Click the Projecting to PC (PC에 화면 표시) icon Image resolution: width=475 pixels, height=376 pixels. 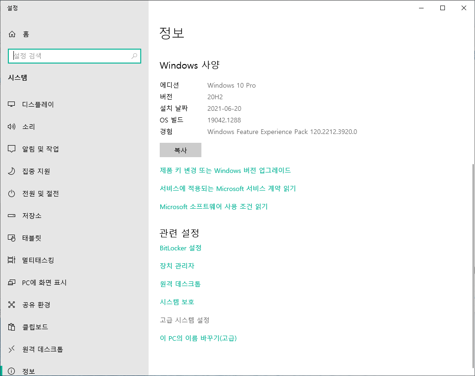pos(12,282)
